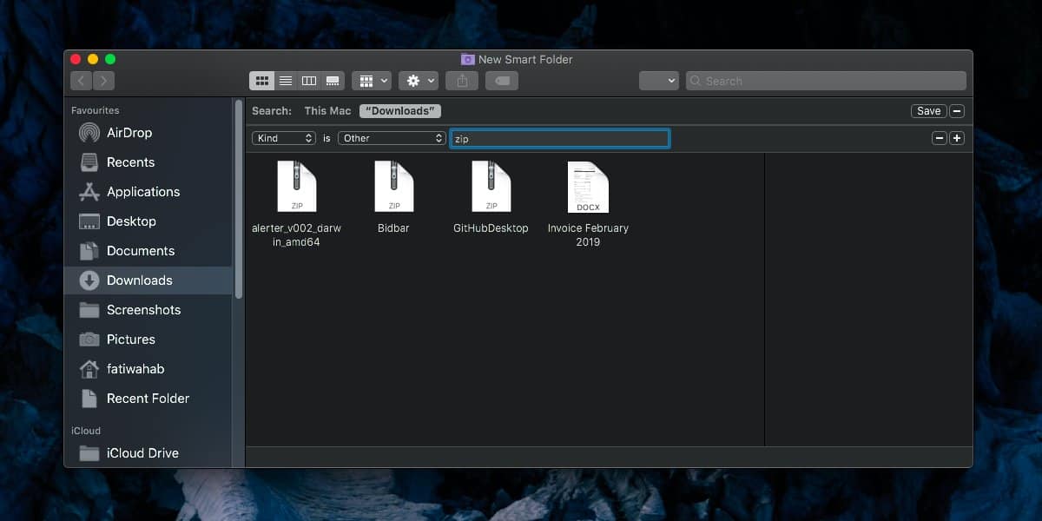Select "This Mac" search scope
The height and width of the screenshot is (521, 1042).
(x=327, y=111)
